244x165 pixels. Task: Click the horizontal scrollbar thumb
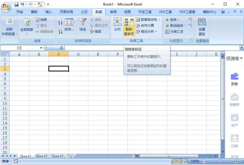click(169, 156)
